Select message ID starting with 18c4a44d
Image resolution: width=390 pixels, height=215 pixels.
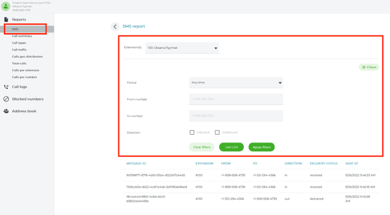[146, 199]
